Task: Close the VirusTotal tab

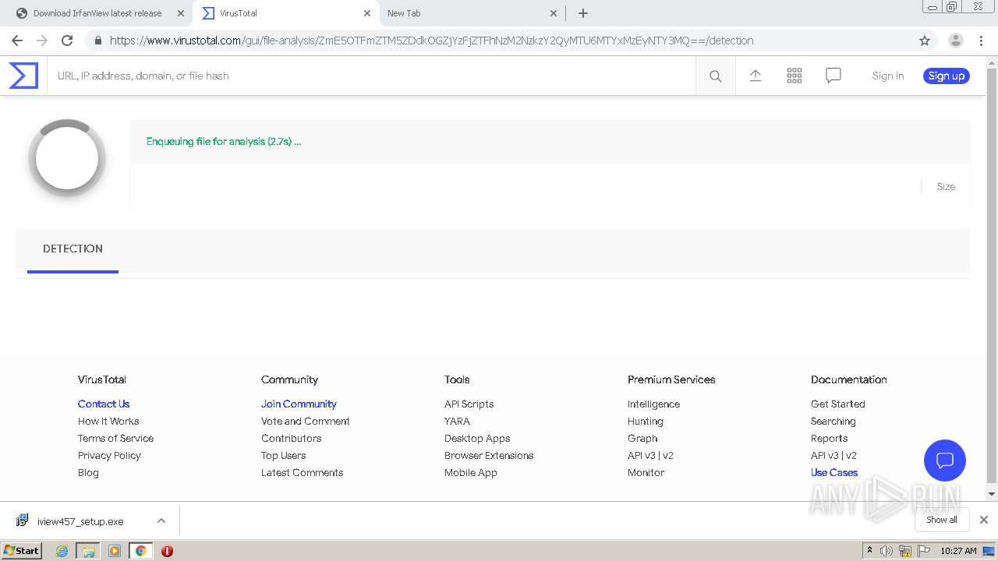Action: tap(367, 13)
